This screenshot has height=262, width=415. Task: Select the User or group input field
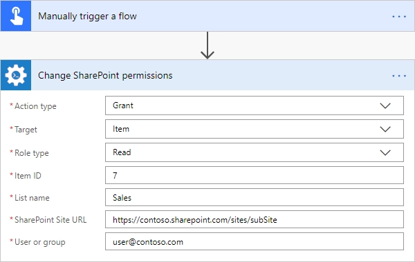[x=255, y=241]
